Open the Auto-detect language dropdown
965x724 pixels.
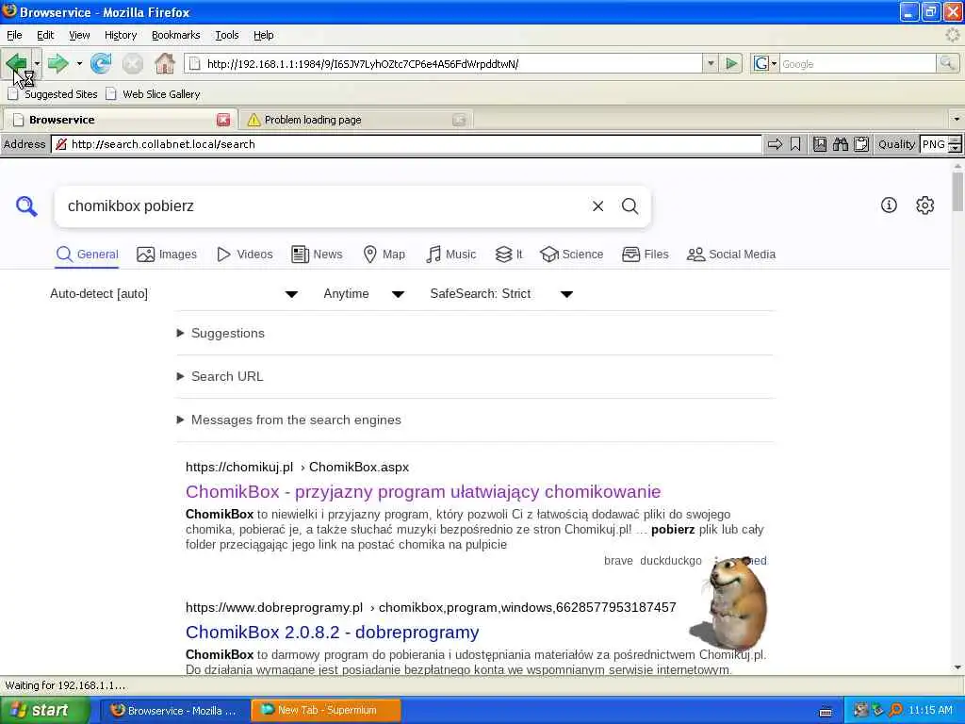pyautogui.click(x=174, y=294)
